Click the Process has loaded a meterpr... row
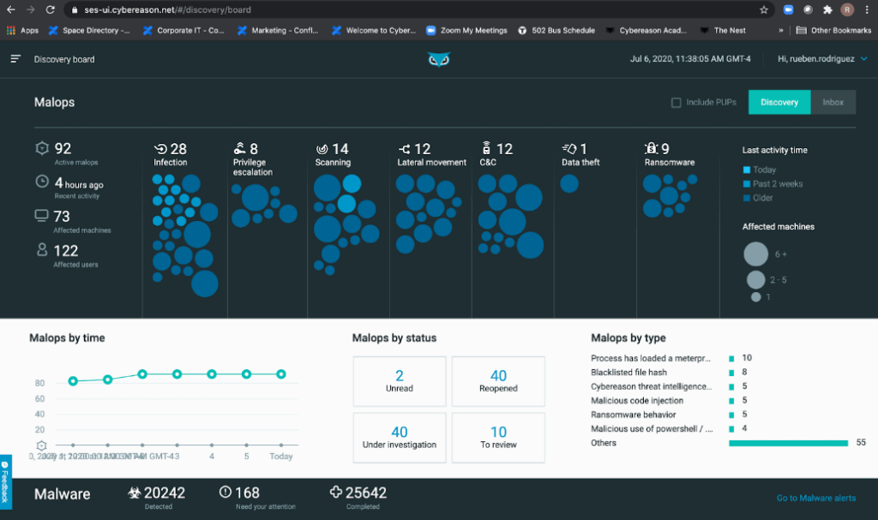 pyautogui.click(x=671, y=358)
